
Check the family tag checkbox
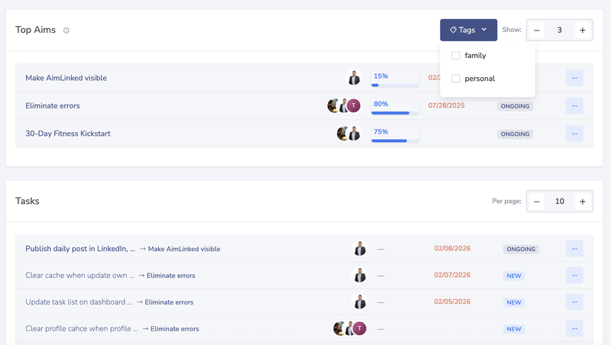coord(456,56)
